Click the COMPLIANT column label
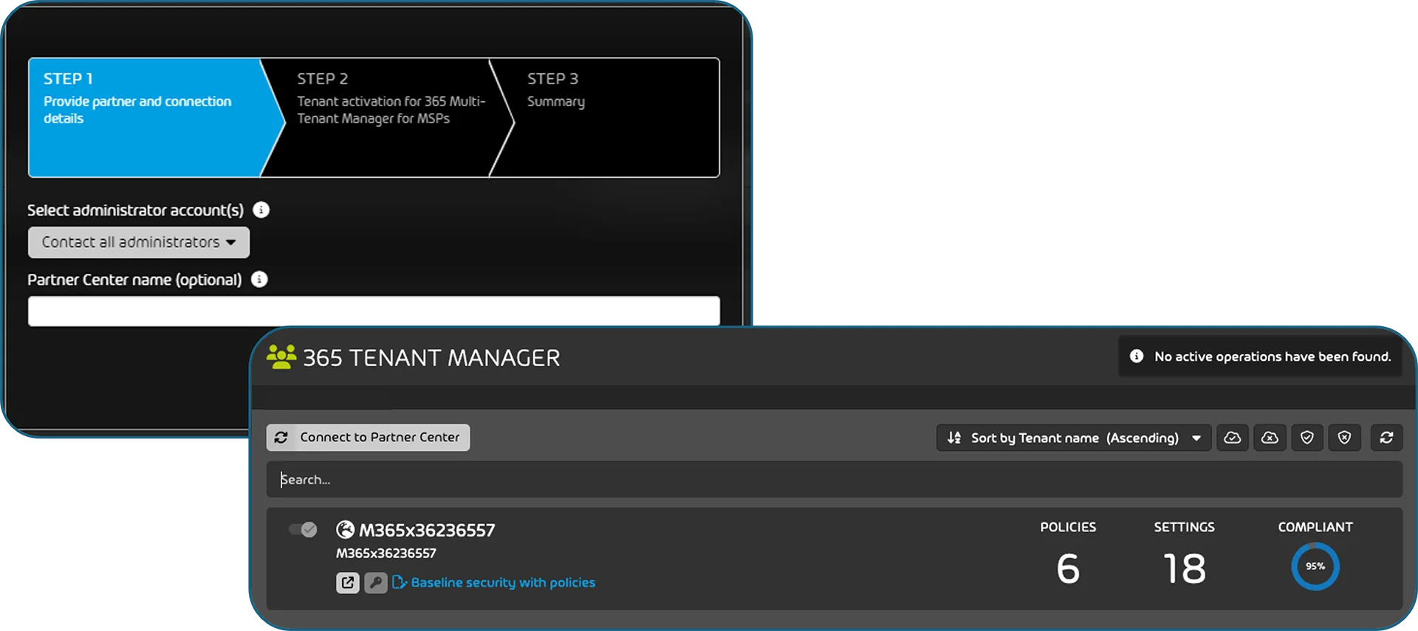This screenshot has height=631, width=1418. click(1315, 527)
